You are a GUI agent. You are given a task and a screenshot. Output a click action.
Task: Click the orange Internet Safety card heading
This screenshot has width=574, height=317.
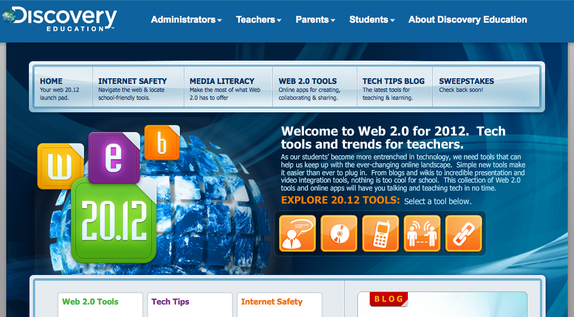tap(272, 302)
